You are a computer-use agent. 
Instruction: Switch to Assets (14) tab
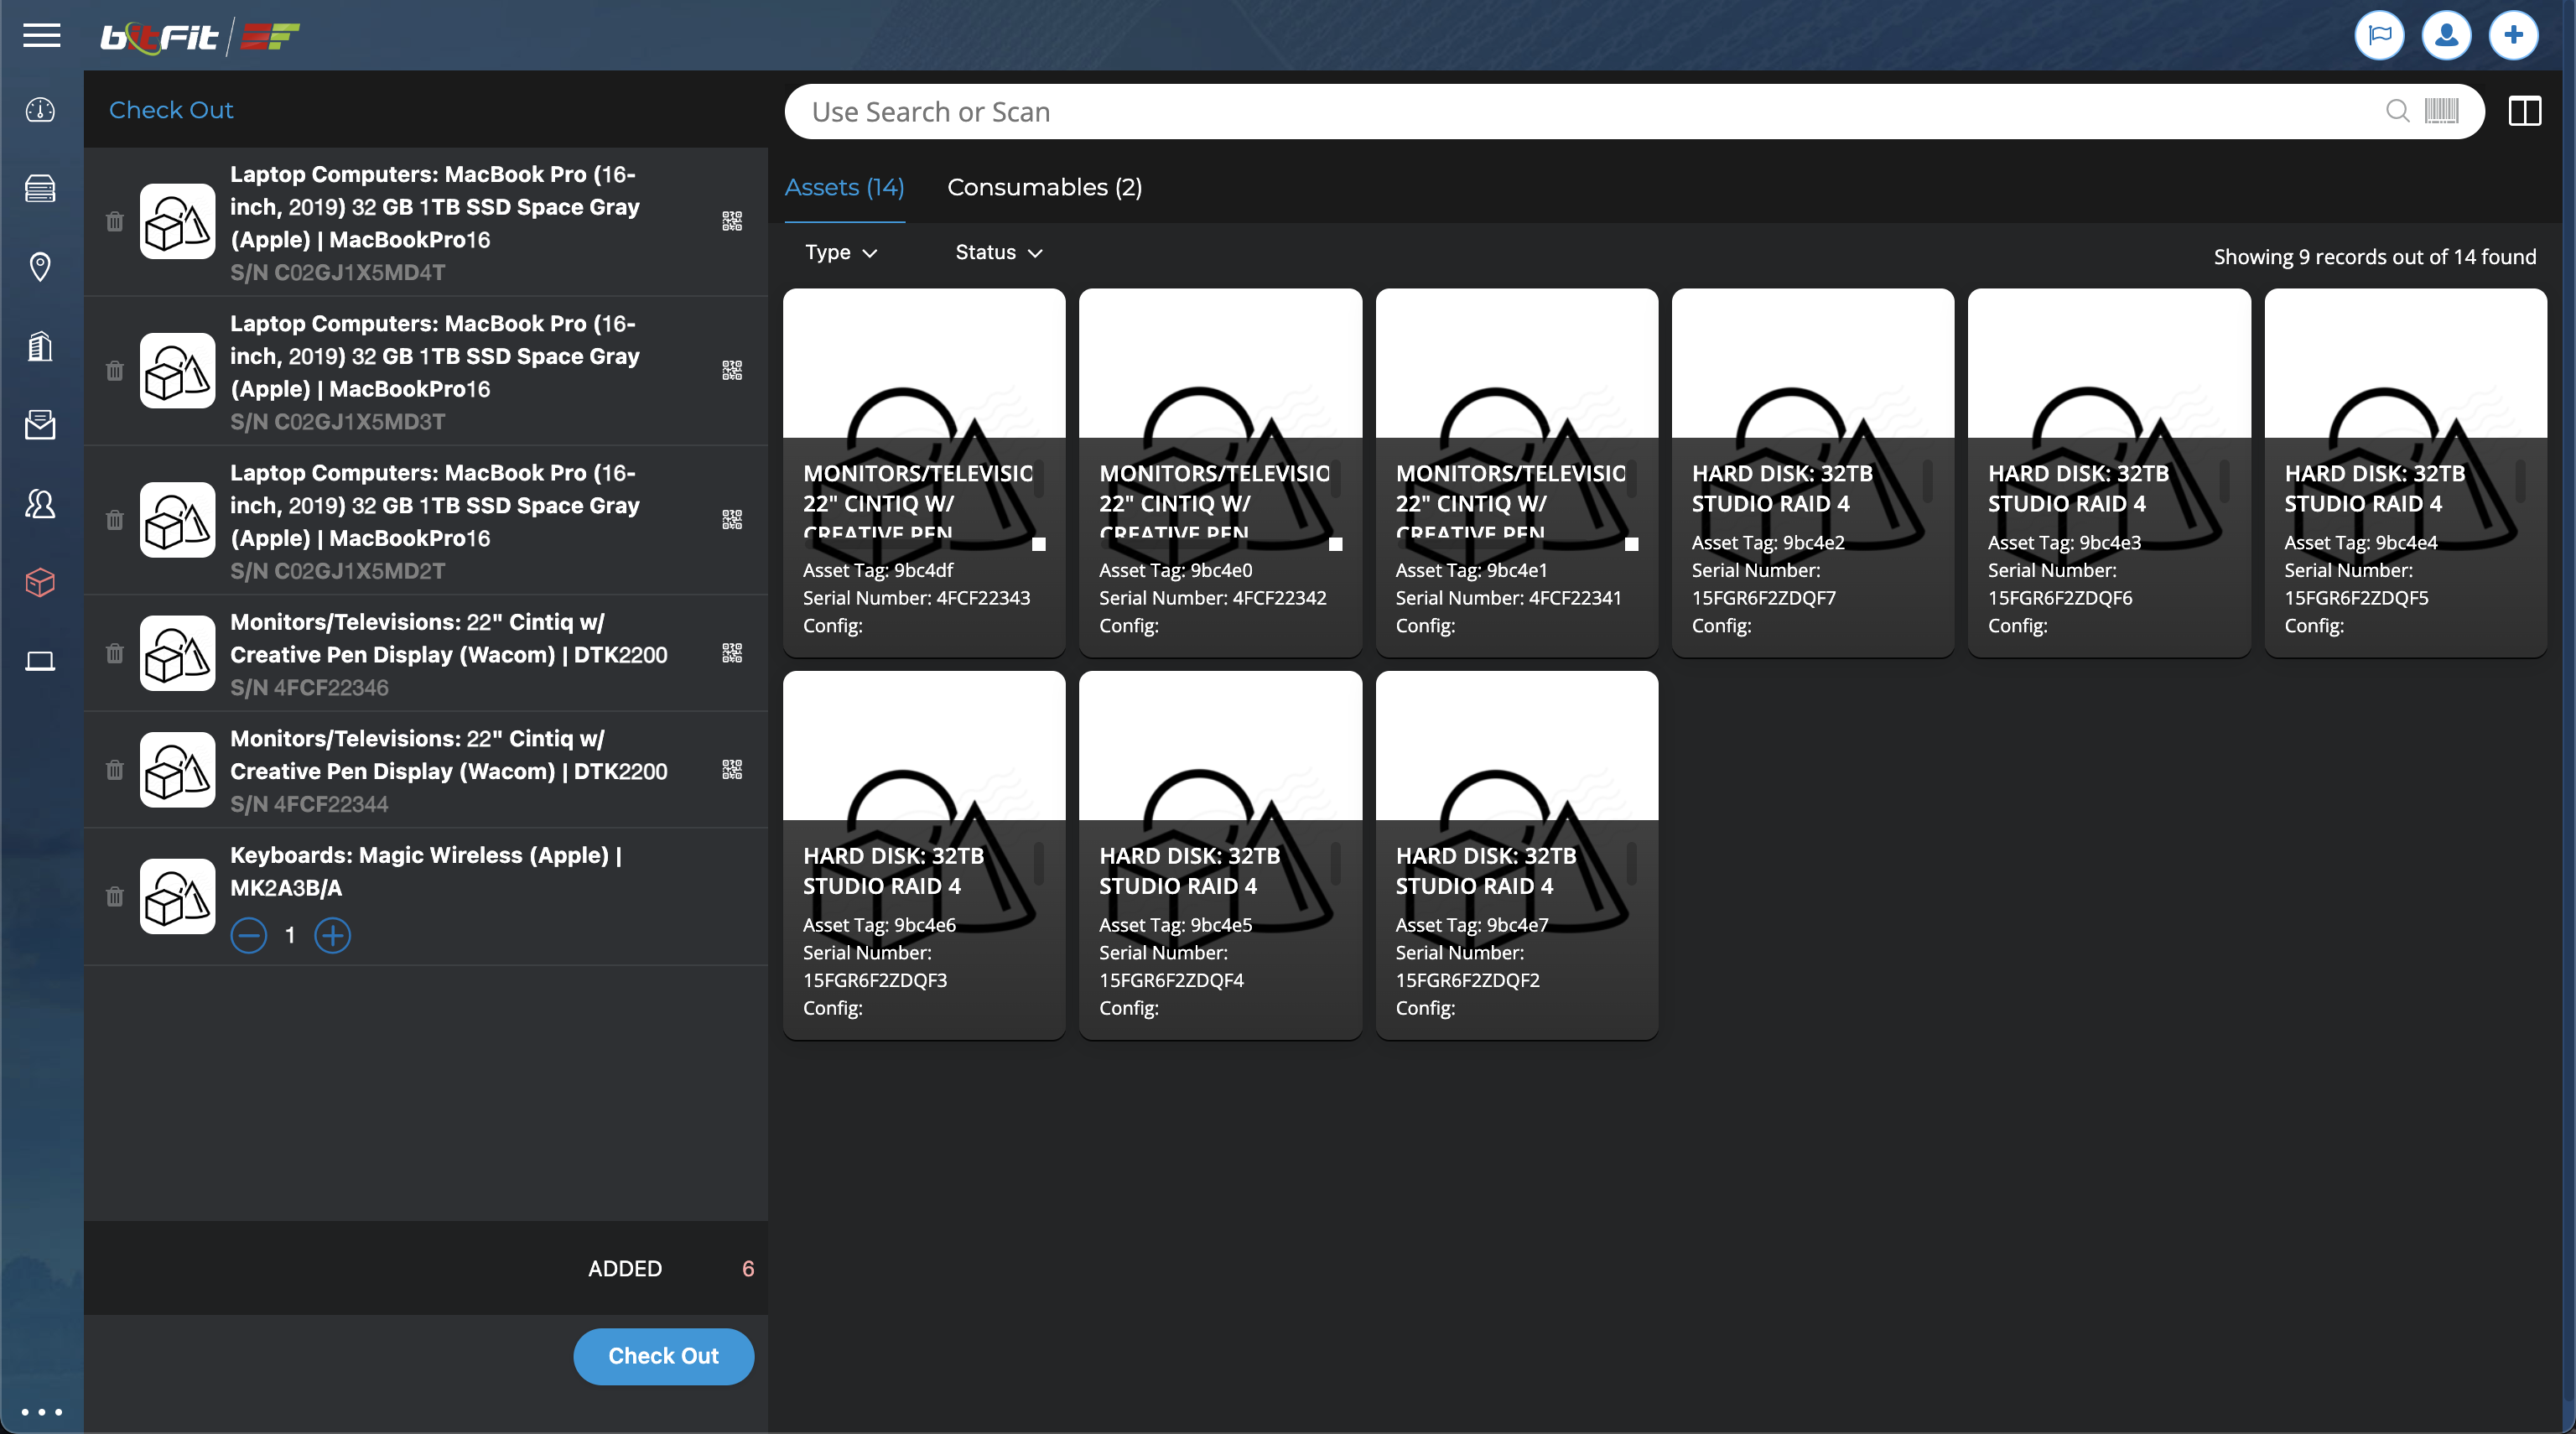(844, 187)
